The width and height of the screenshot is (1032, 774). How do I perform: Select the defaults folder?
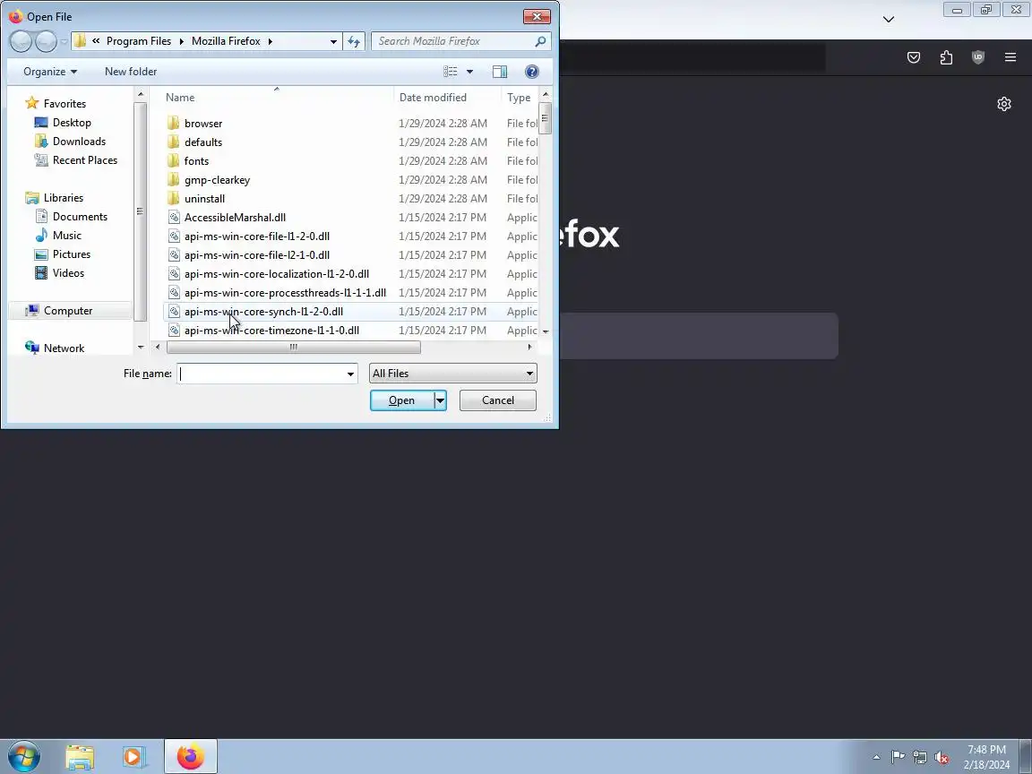tap(202, 142)
